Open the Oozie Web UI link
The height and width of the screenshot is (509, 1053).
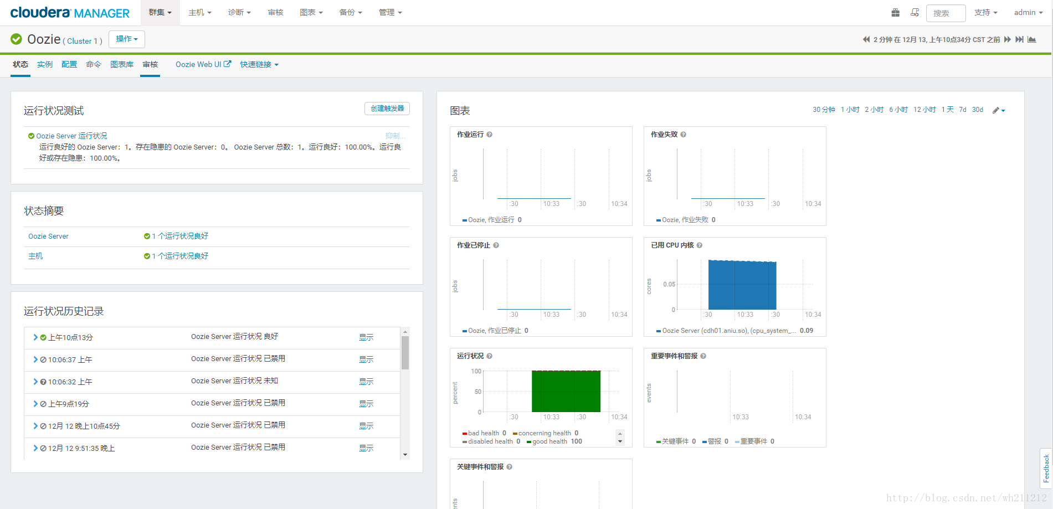point(203,64)
